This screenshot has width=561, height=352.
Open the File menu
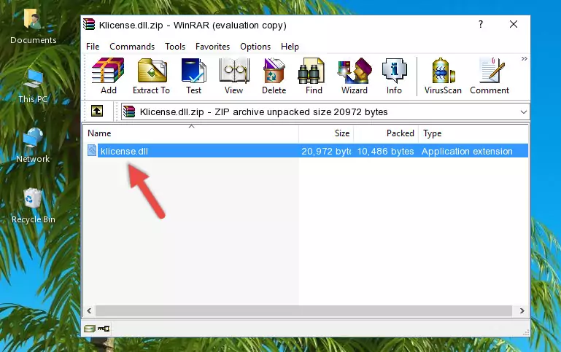click(93, 47)
